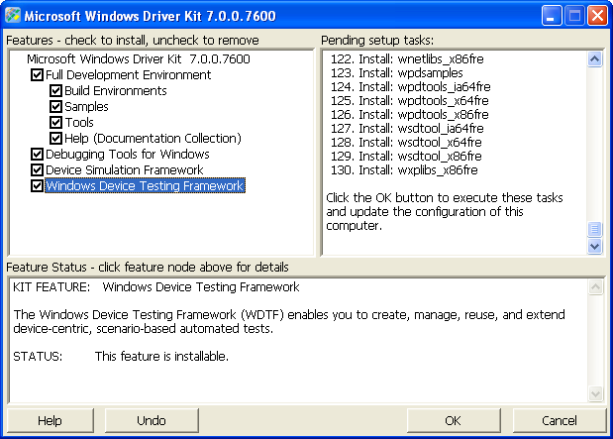The image size is (613, 439).
Task: Click task 123 Install wpdsamples
Action: pyautogui.click(x=397, y=72)
